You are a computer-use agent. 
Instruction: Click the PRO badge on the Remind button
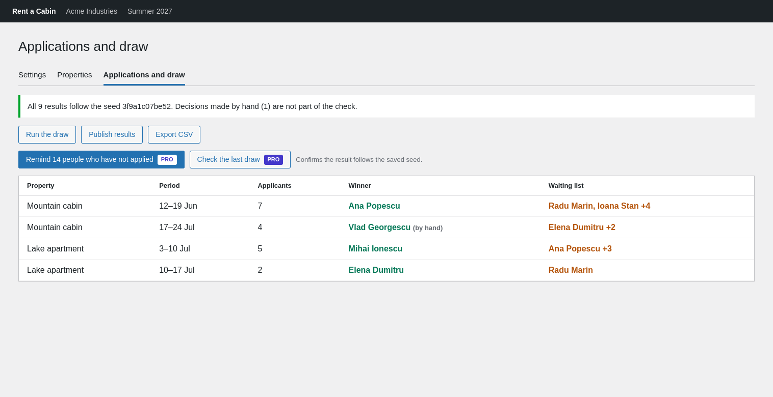point(167,160)
